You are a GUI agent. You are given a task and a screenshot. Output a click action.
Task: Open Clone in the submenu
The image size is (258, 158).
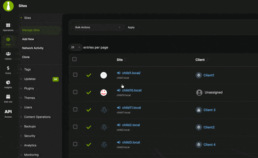coord(26,57)
